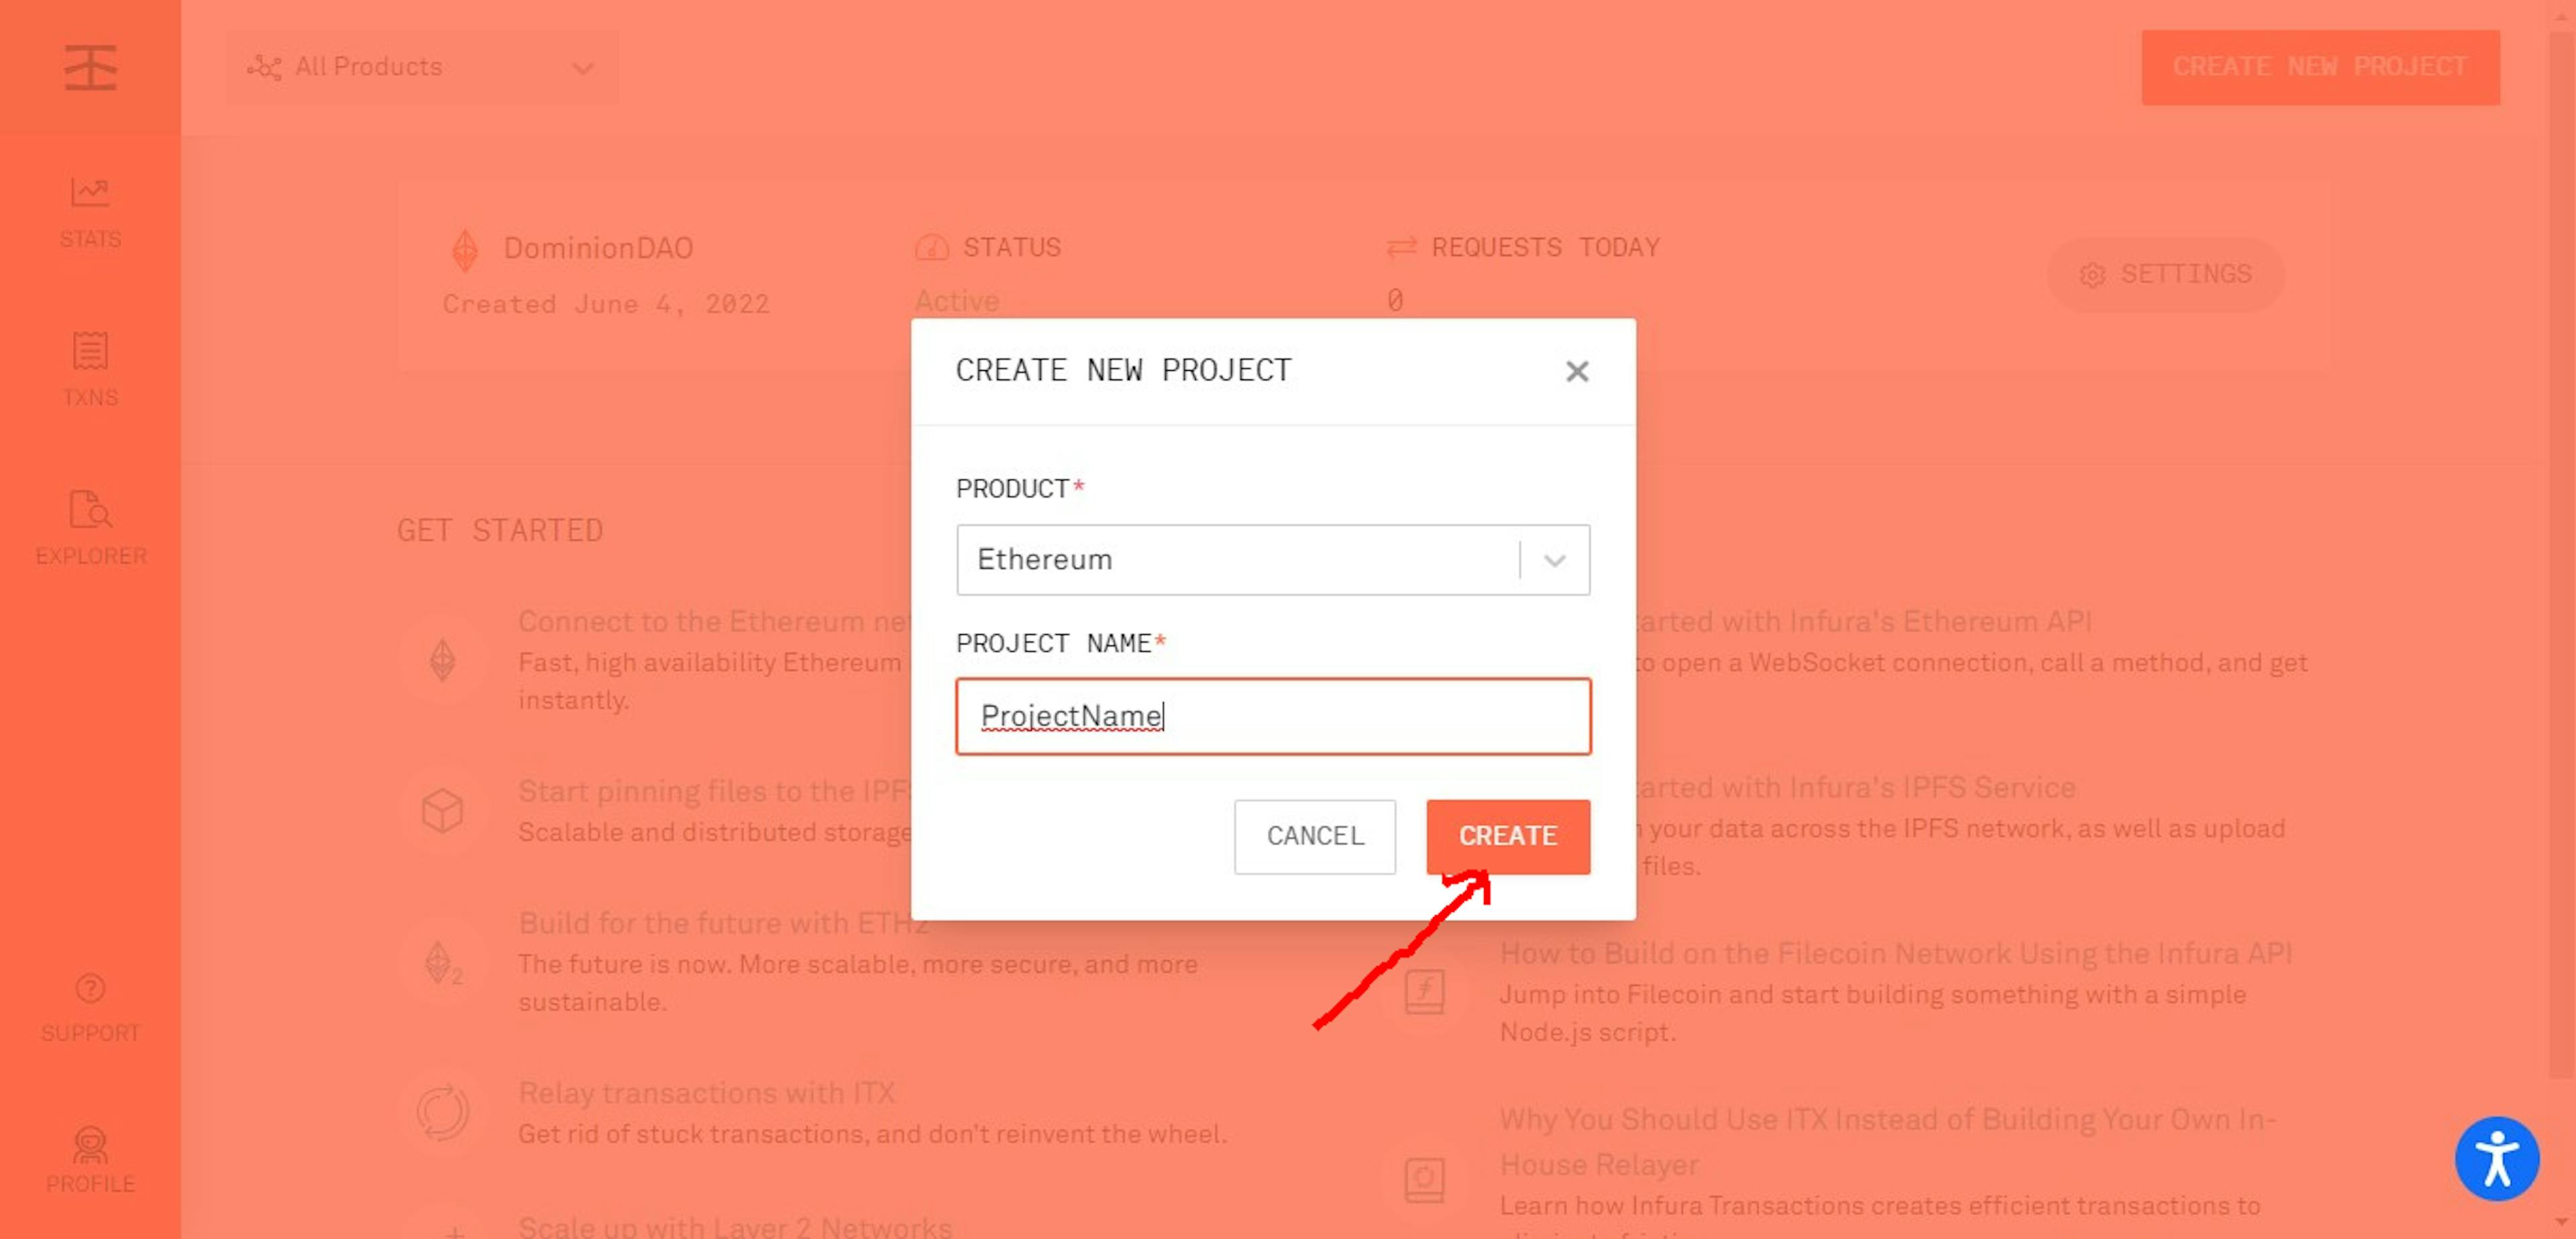Click the GET STARTED section link
The height and width of the screenshot is (1239, 2576).
tap(501, 532)
